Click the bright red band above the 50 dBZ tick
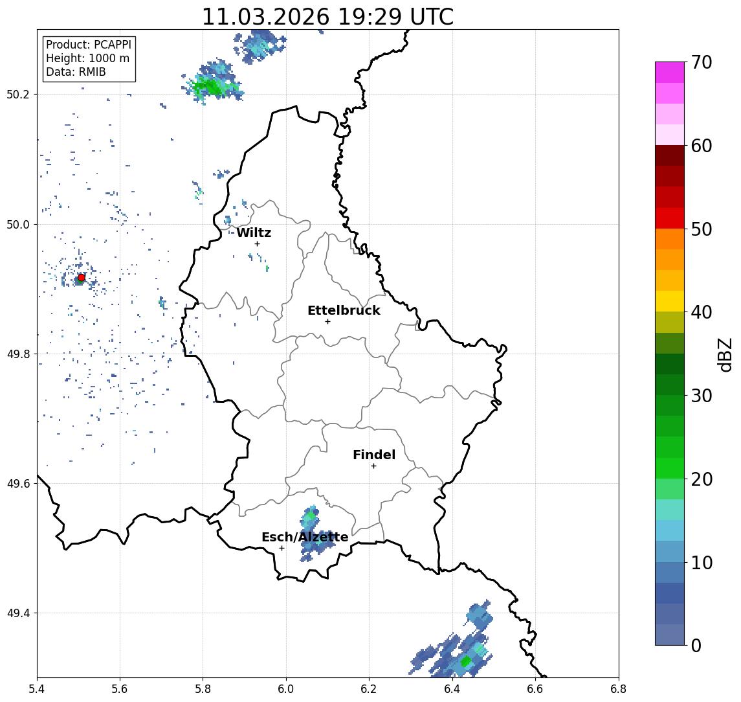This screenshot has height=702, width=741. 670,218
